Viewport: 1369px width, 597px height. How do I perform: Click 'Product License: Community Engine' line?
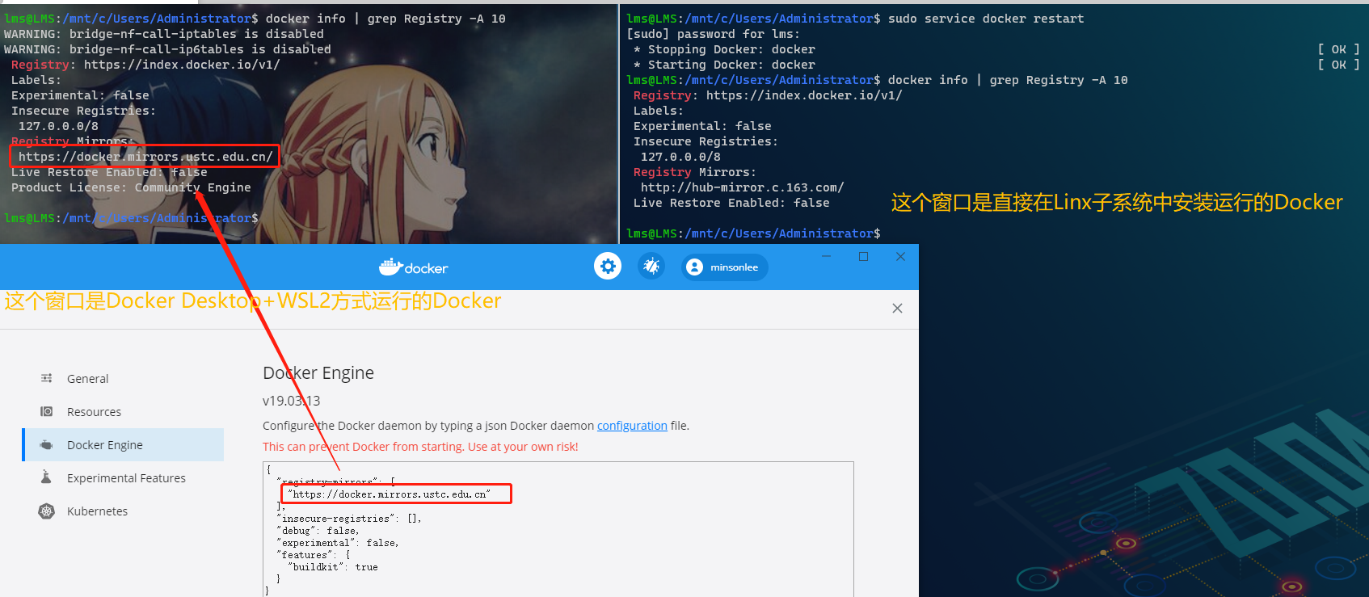[131, 187]
